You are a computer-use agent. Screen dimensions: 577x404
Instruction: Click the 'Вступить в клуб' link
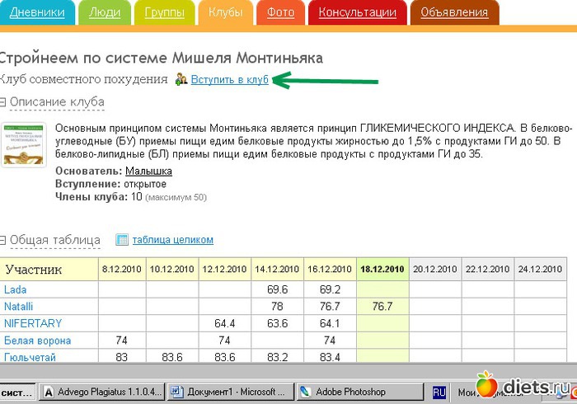pos(230,80)
